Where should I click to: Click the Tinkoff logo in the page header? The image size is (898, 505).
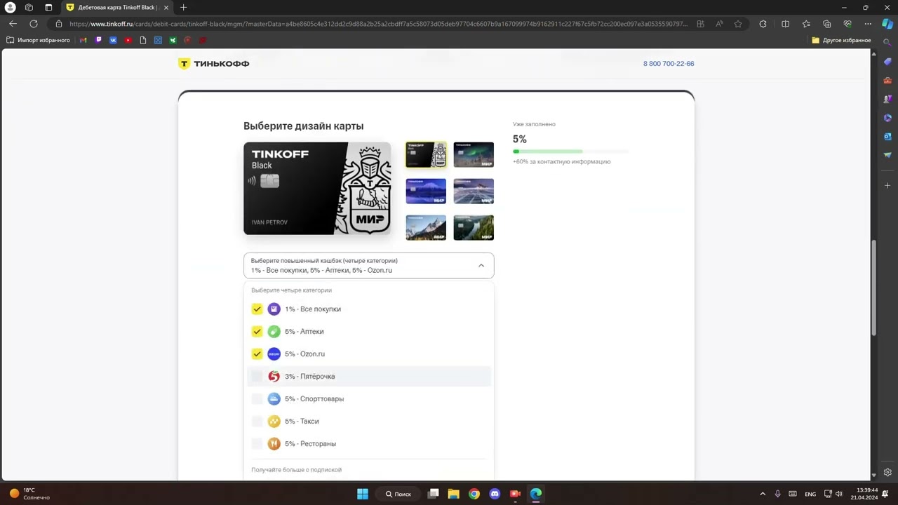point(213,64)
